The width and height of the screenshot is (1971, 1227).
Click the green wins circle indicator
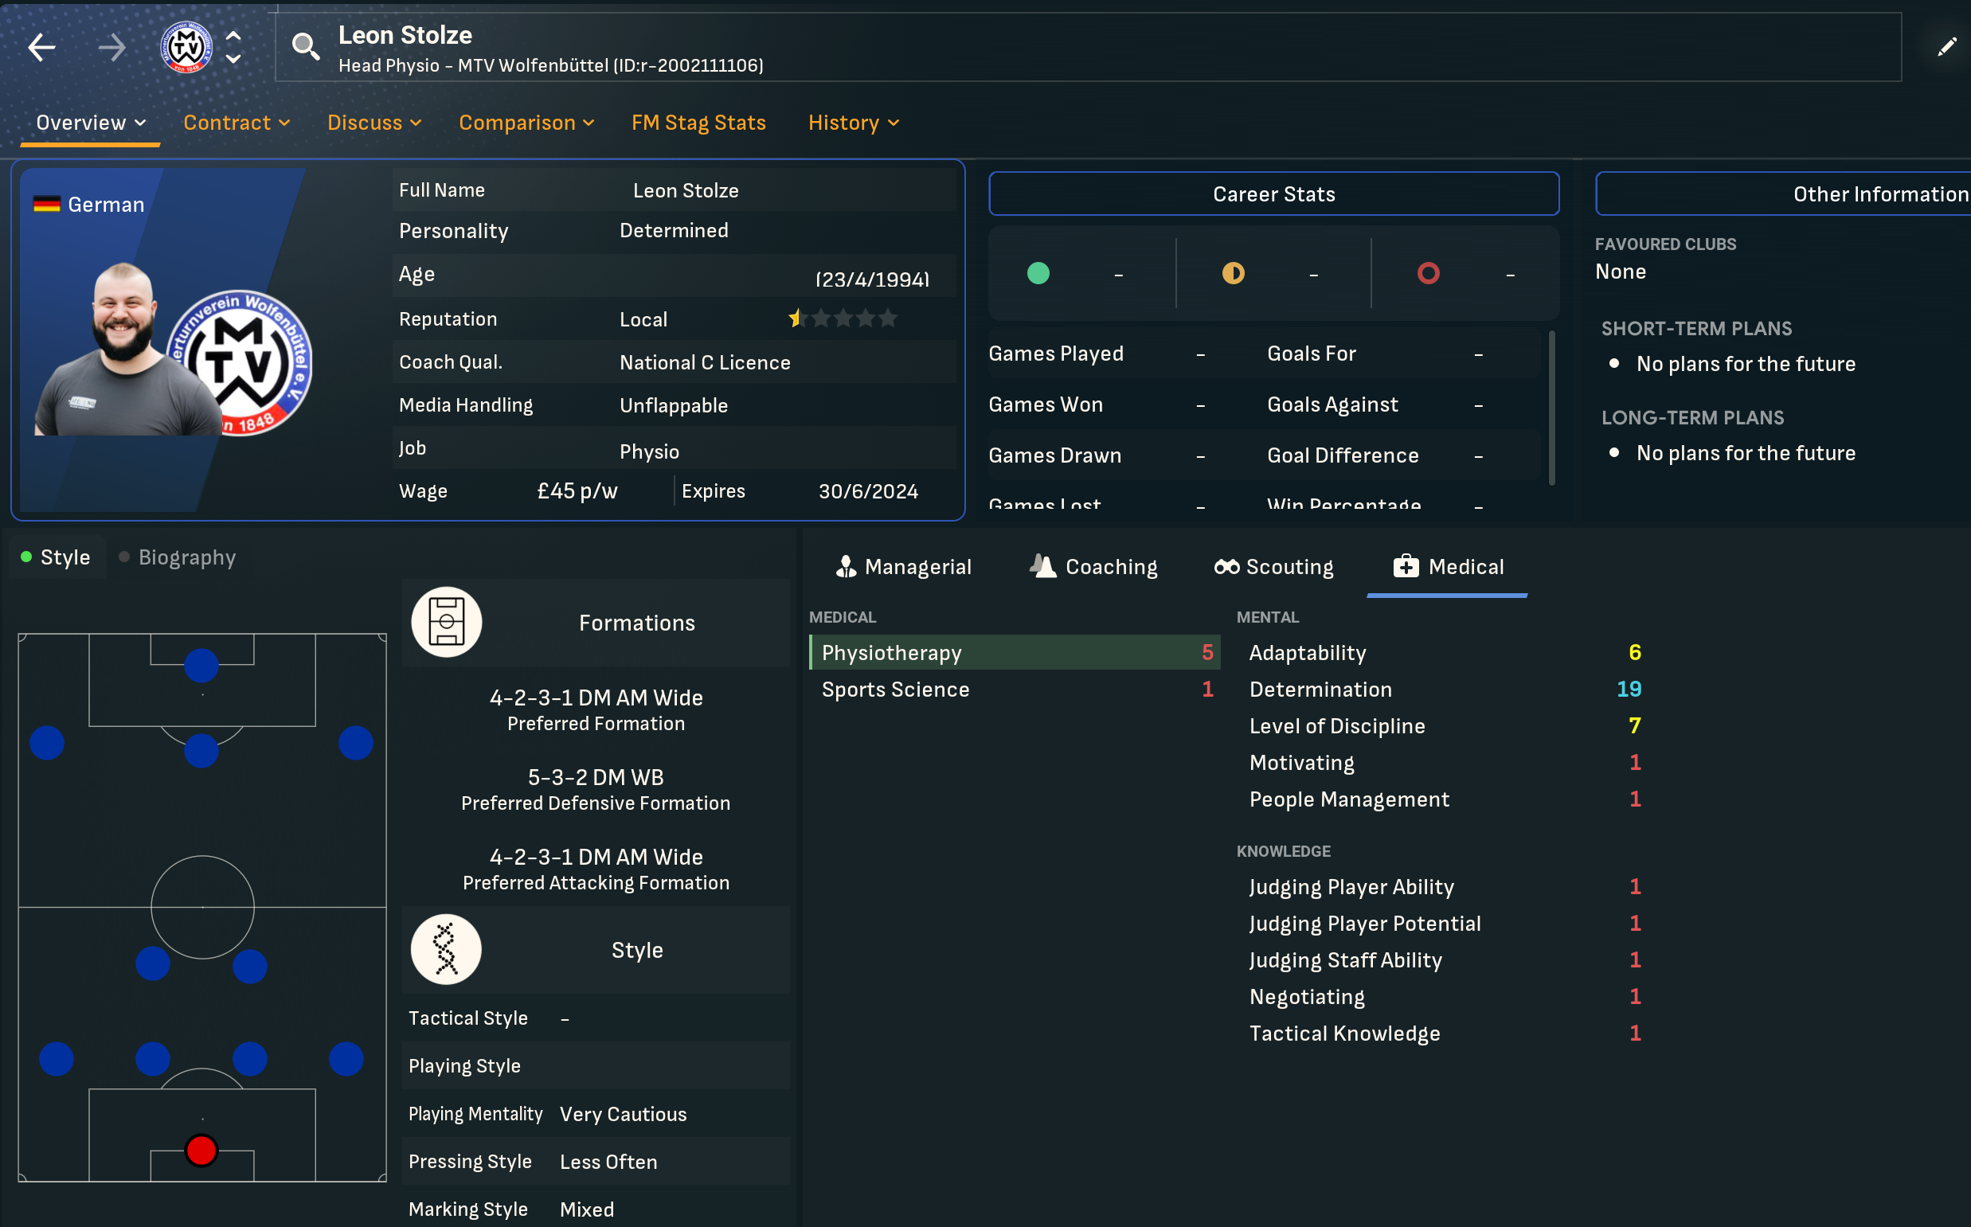[x=1038, y=273]
